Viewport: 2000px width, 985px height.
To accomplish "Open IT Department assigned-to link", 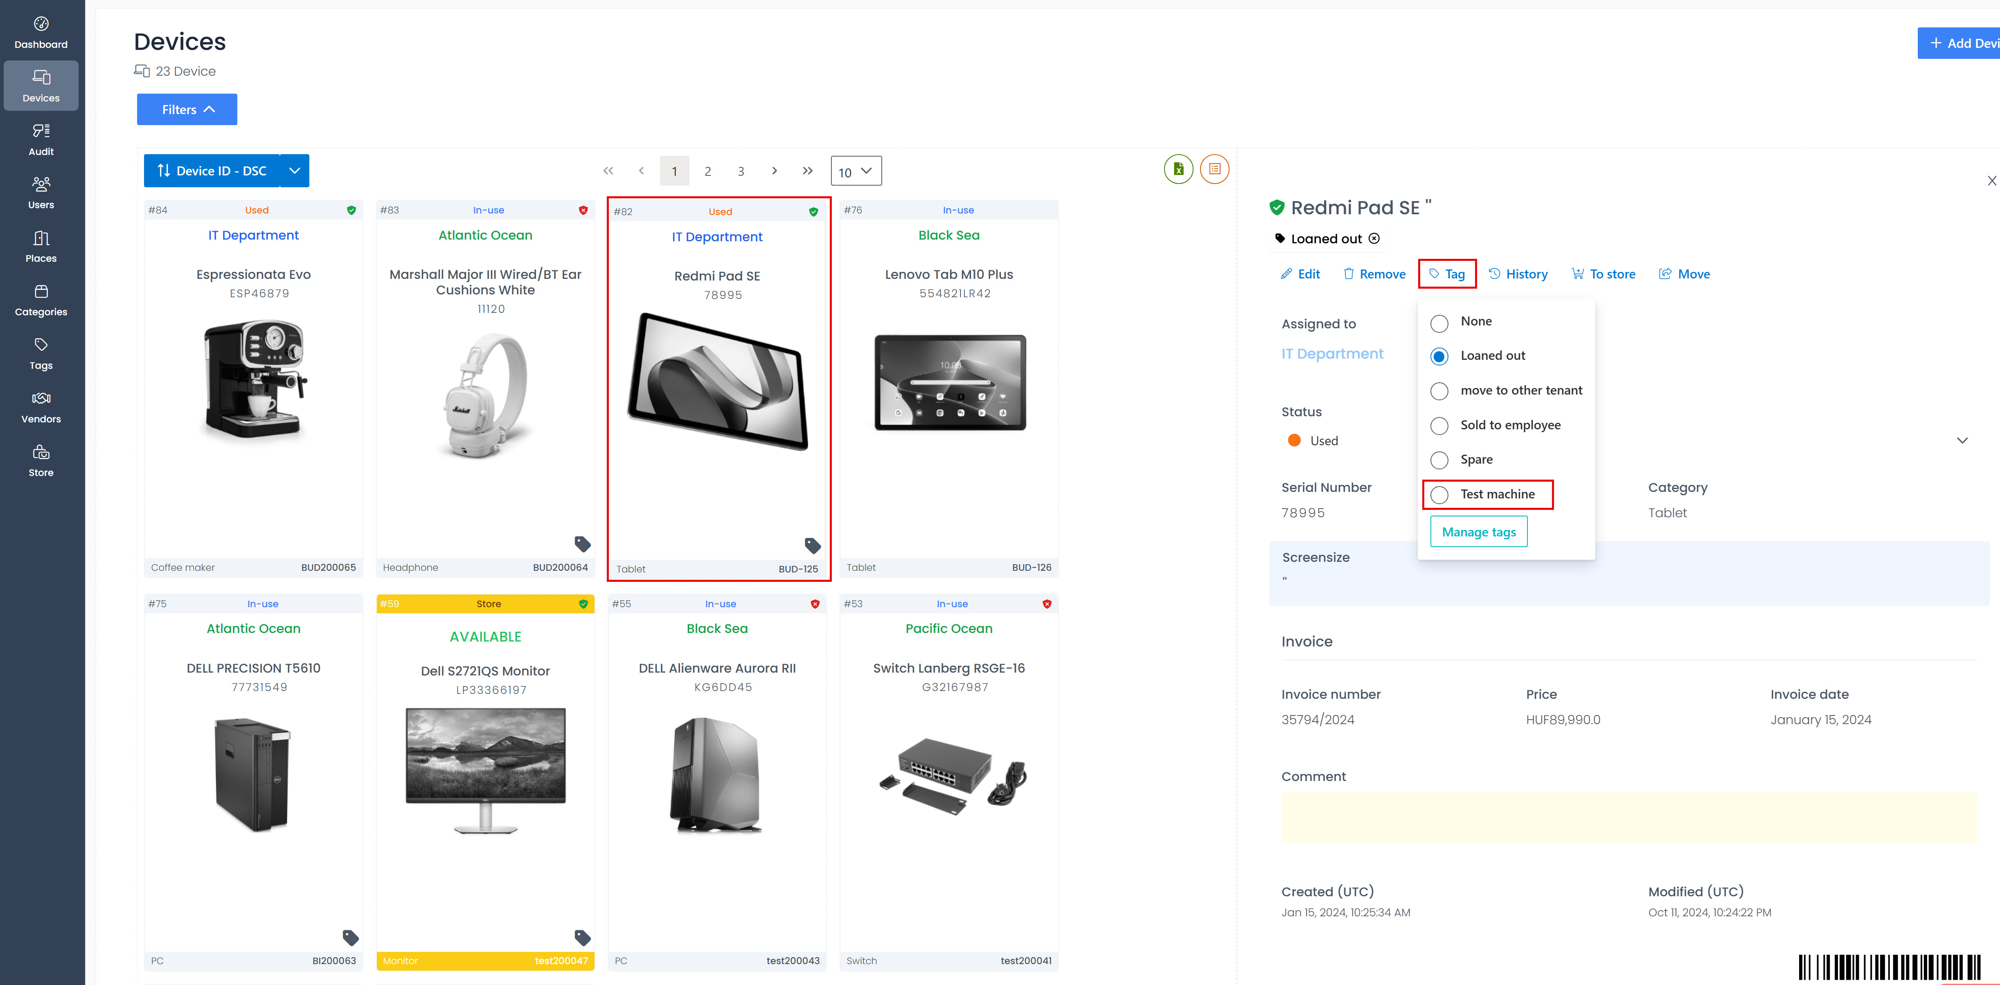I will pos(1332,354).
